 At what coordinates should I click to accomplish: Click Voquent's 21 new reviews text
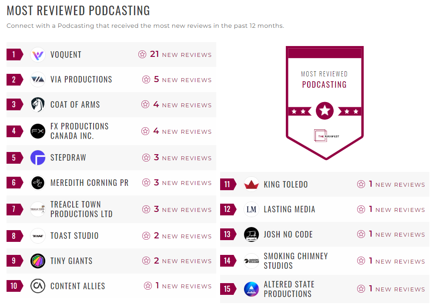(181, 55)
